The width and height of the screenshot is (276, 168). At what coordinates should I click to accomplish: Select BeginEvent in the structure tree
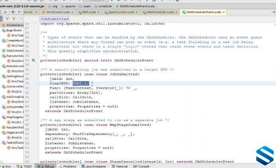pyautogui.click(x=12, y=30)
